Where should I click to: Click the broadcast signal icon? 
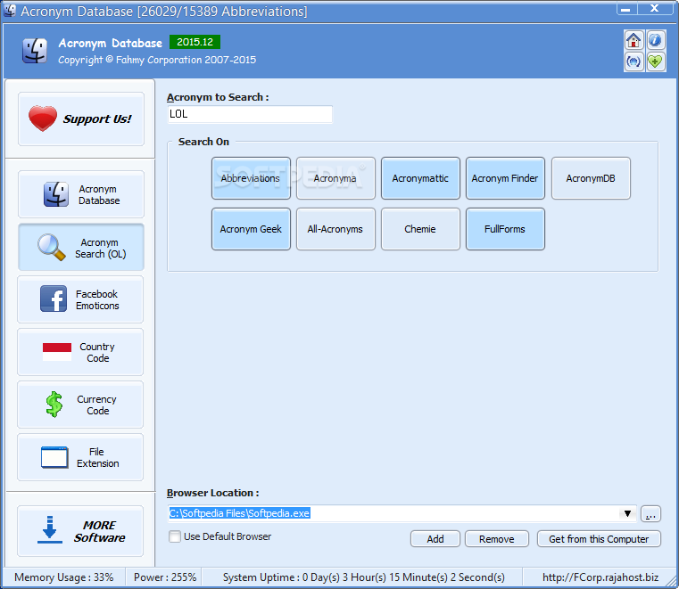[633, 61]
